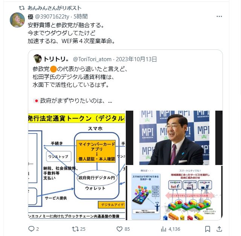Click the repost icon with 25
This screenshot has height=236, width=241.
(75, 229)
